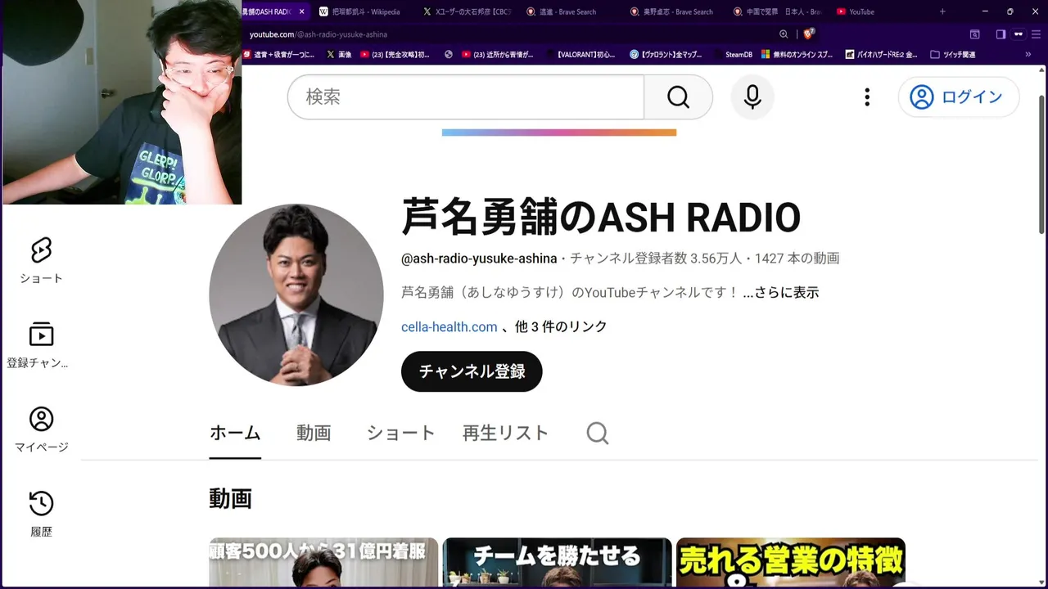Viewport: 1048px width, 589px height.
Task: Click the Brave Shields lion icon
Action: point(809,34)
